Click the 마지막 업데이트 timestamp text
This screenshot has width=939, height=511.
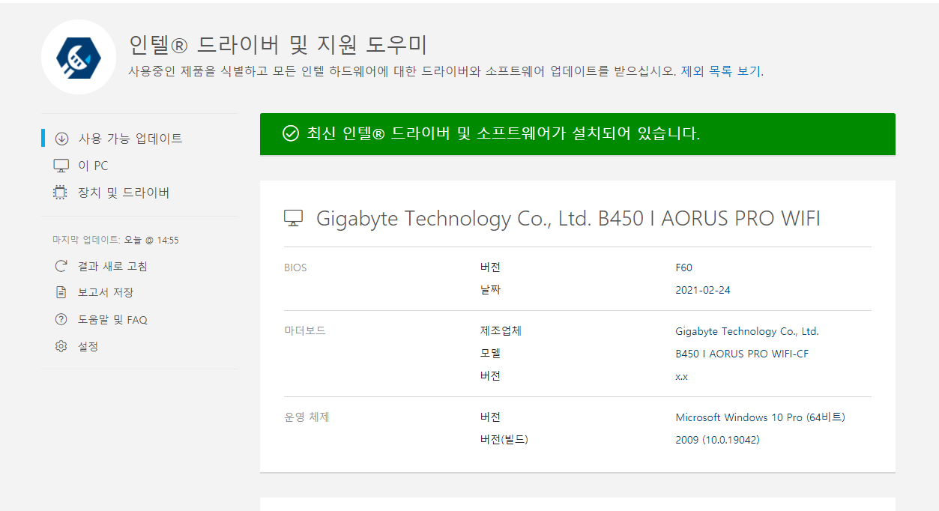pos(115,241)
